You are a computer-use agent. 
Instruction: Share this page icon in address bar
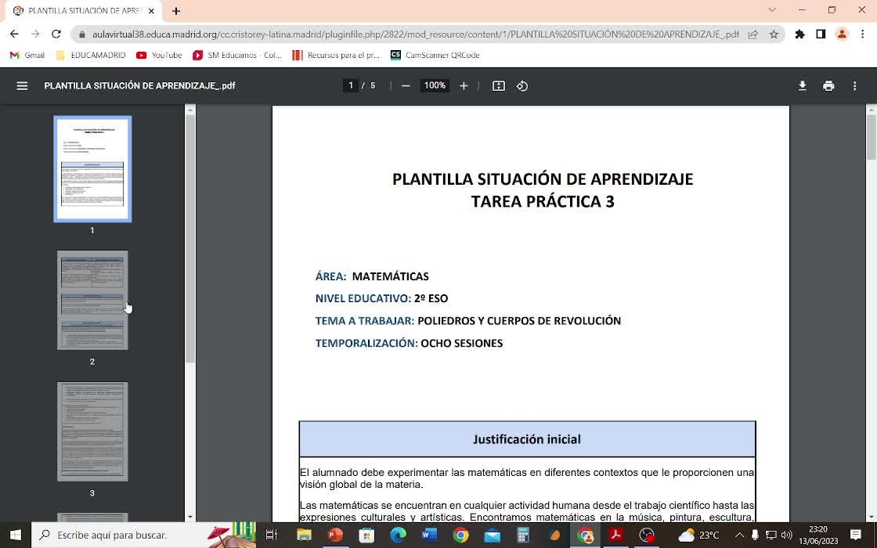(753, 34)
